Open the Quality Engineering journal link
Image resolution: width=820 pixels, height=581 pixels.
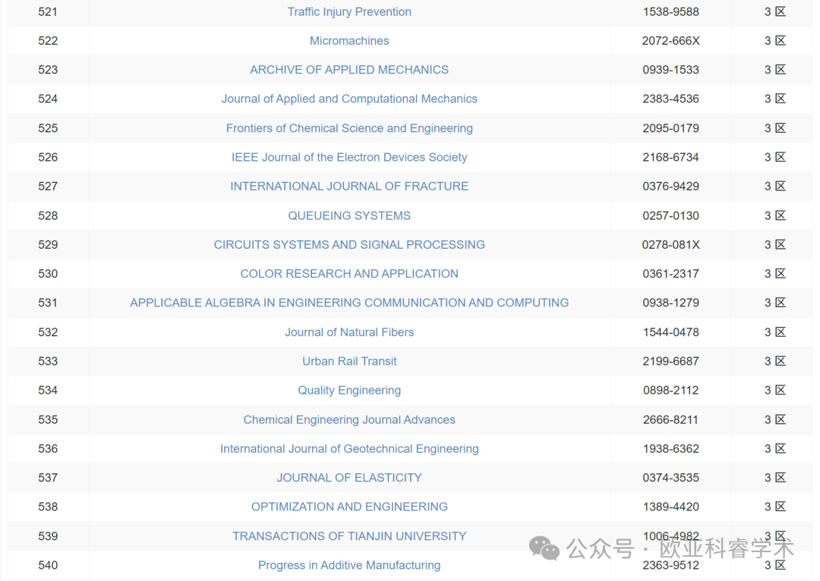[349, 391]
